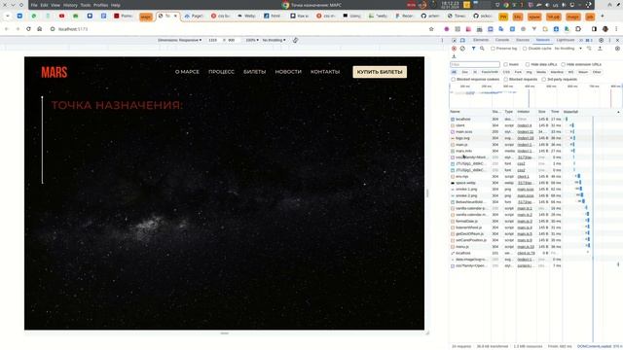Open network search magnifier
The image size is (623, 350).
[482, 49]
